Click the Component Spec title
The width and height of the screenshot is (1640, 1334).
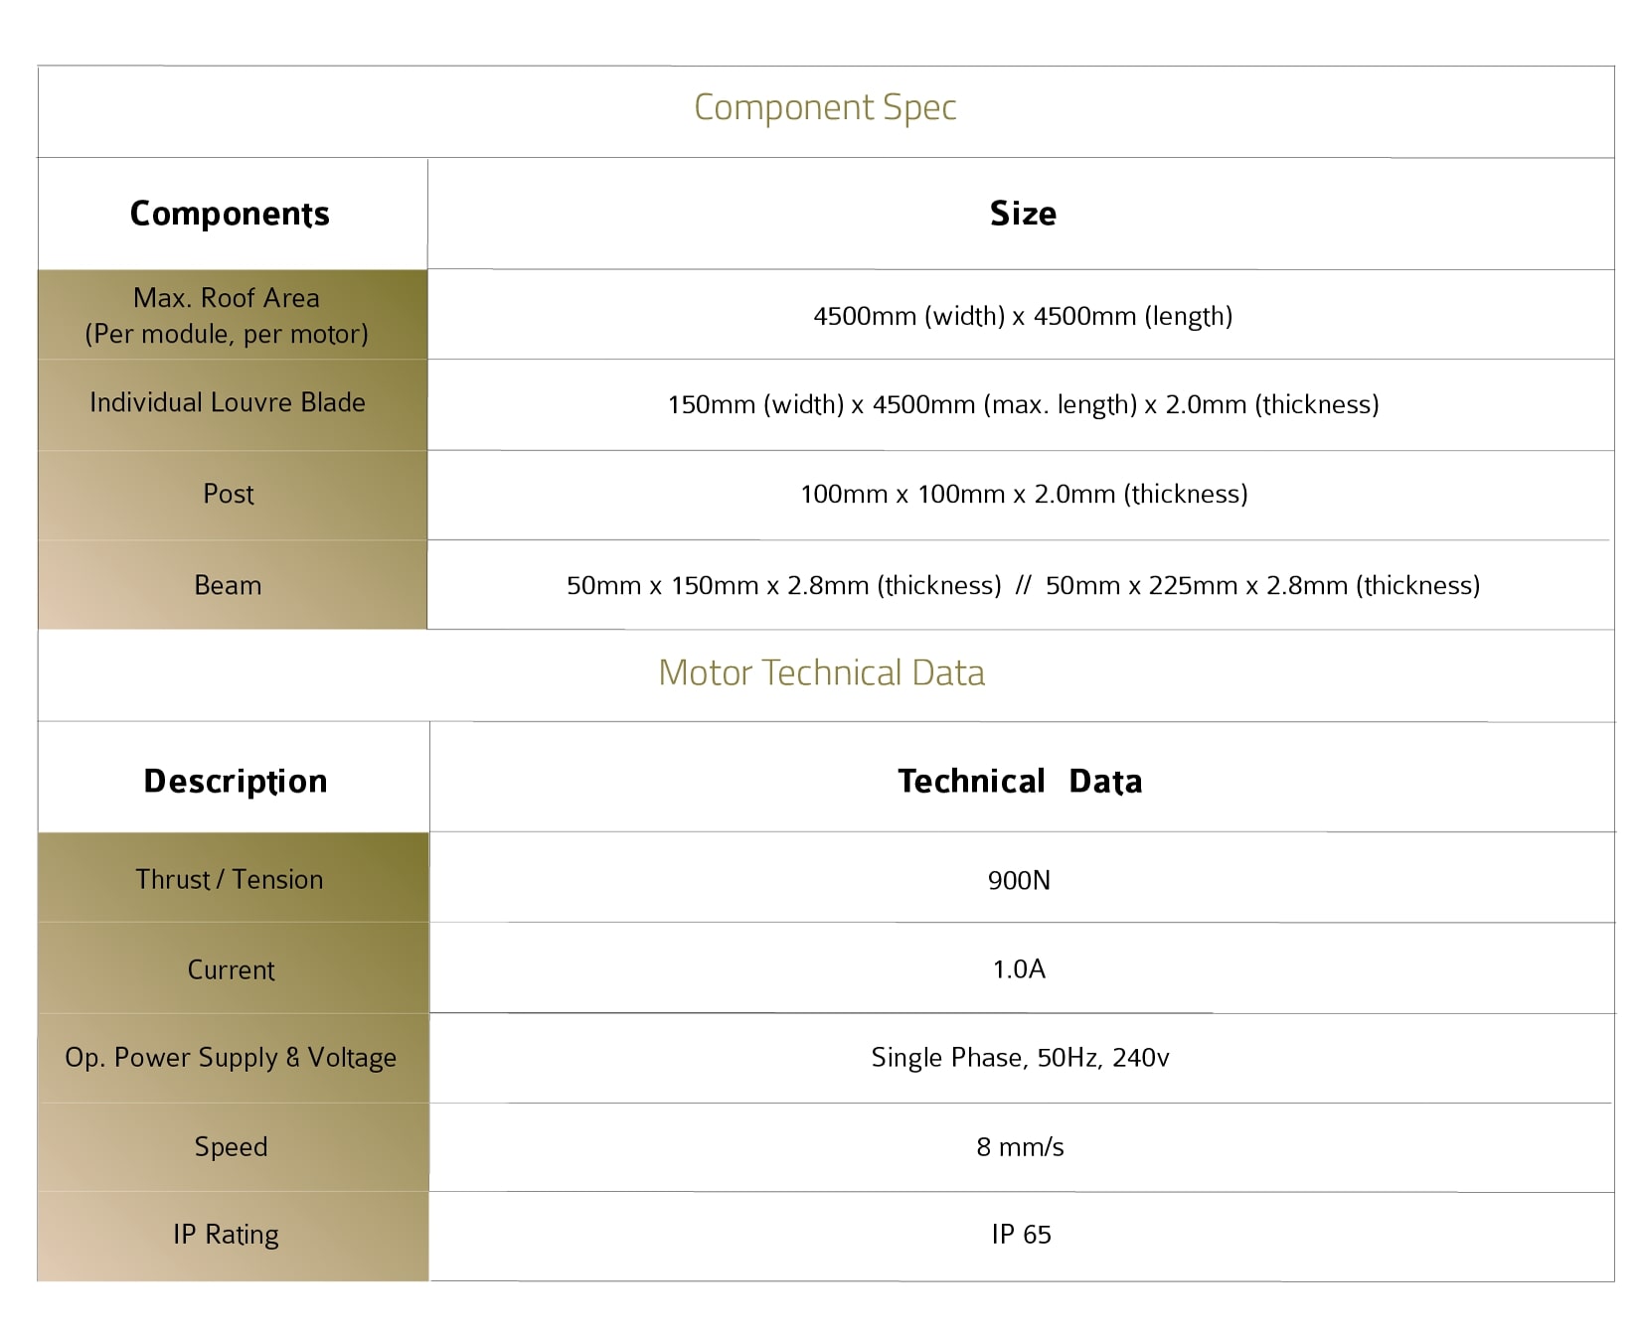(x=825, y=107)
